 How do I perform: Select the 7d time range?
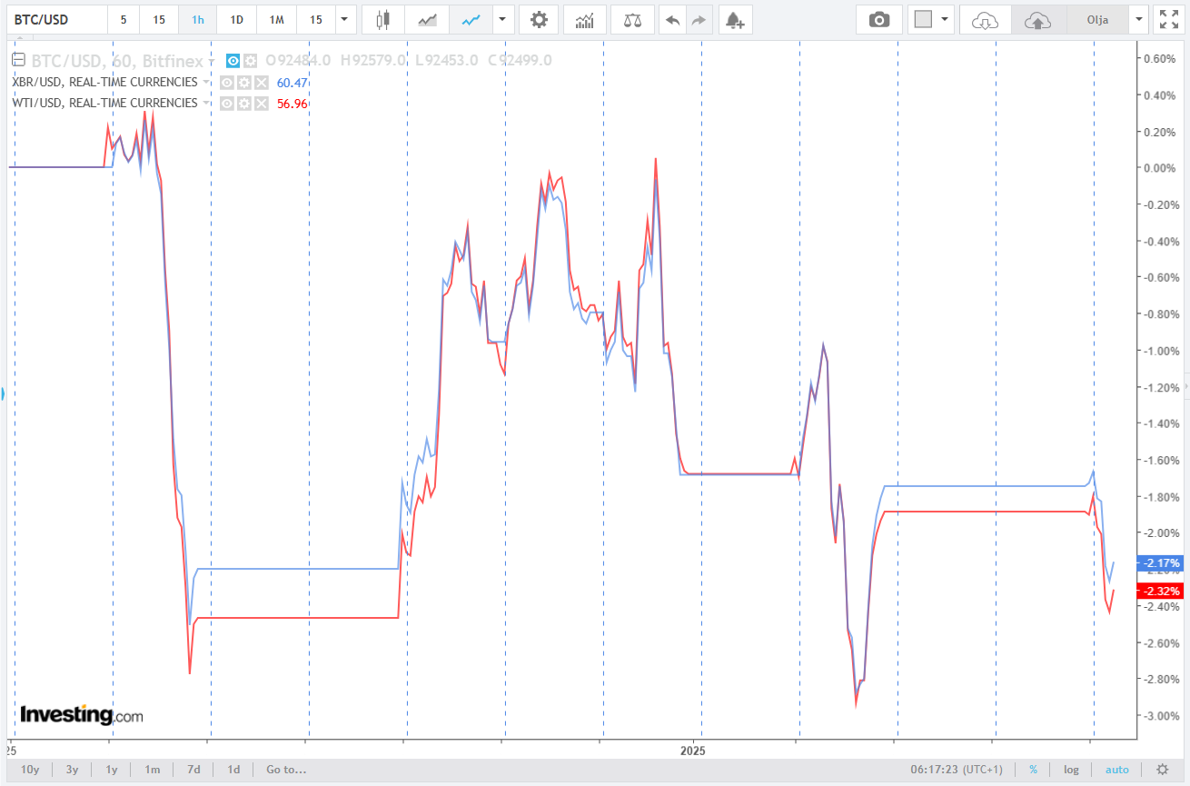coord(193,770)
